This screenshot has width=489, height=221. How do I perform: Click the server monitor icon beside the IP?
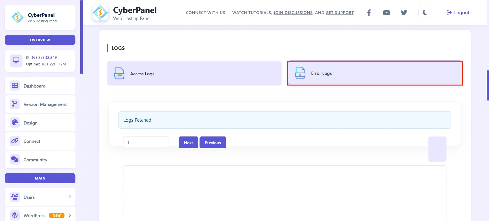(16, 61)
